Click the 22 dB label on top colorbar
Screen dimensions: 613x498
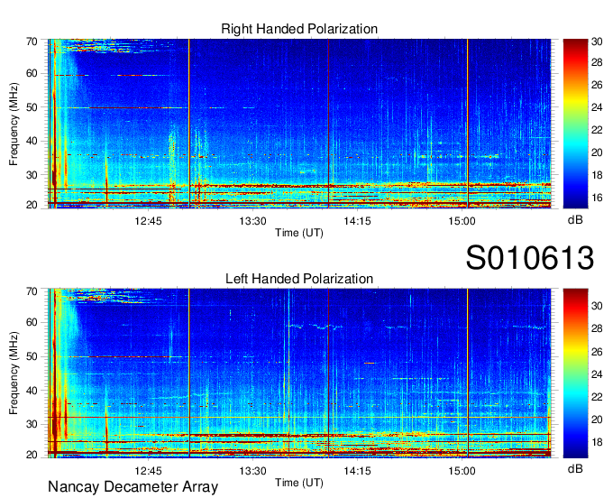(597, 130)
